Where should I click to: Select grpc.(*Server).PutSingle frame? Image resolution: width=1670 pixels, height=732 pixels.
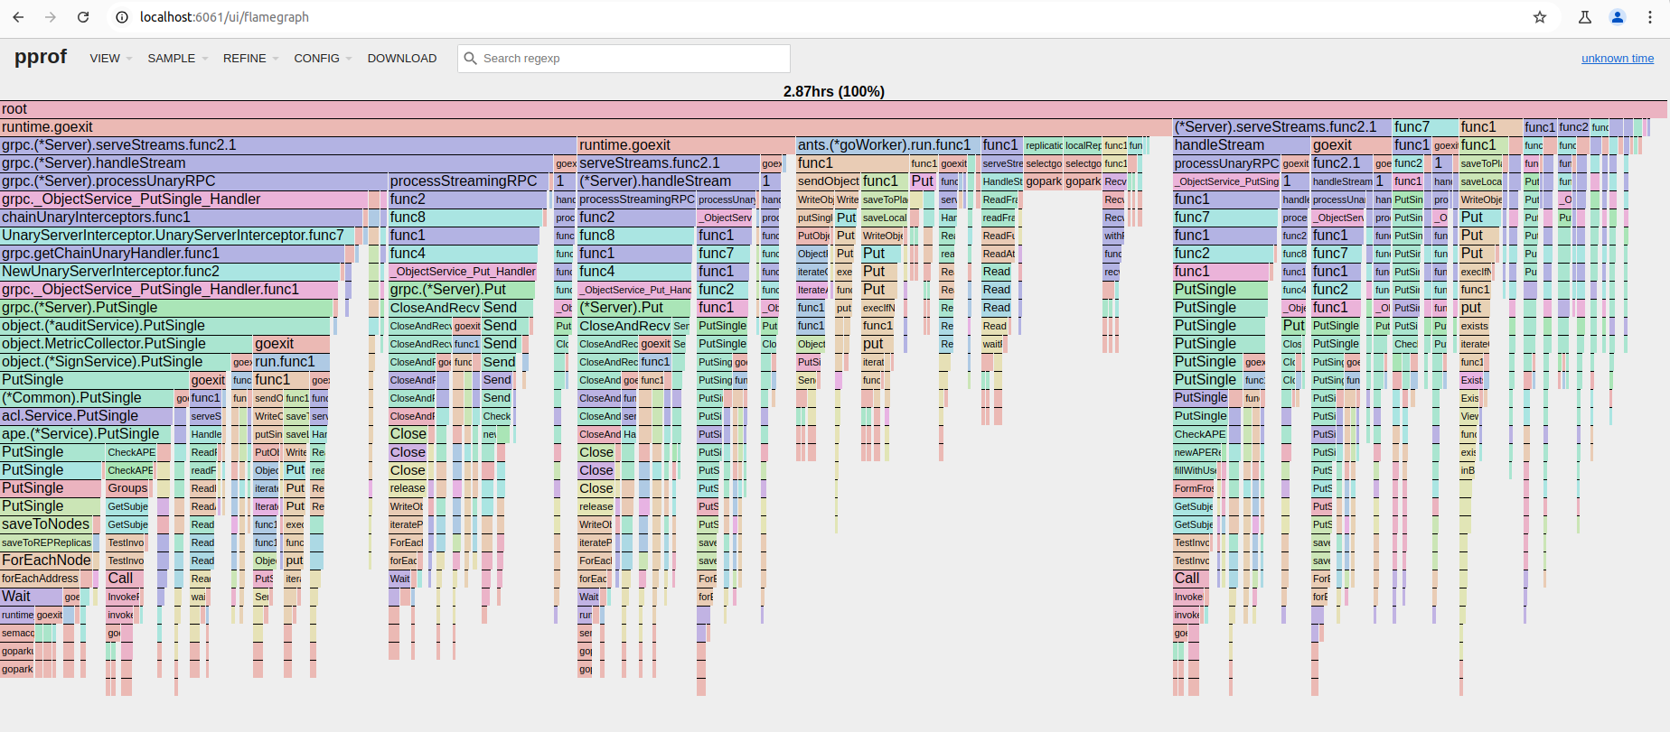166,308
